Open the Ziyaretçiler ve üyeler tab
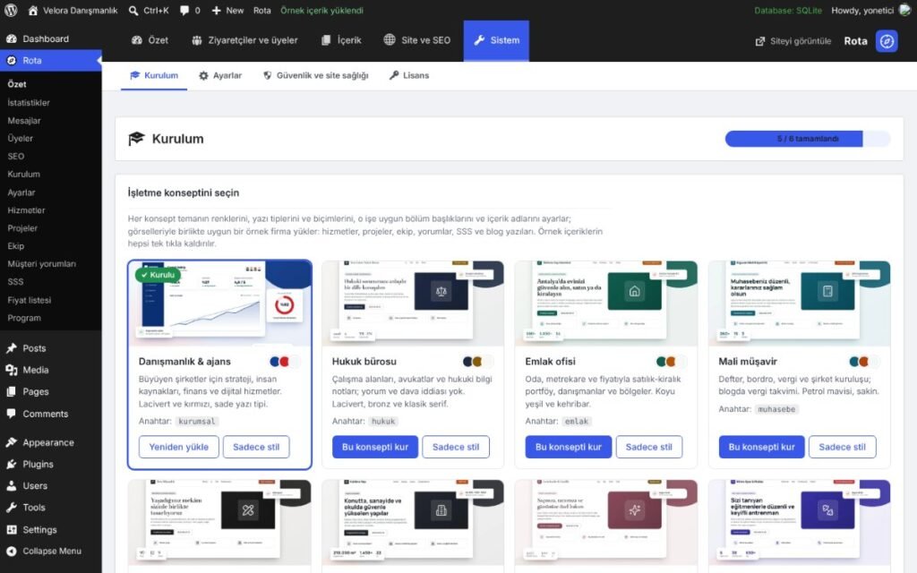The height and width of the screenshot is (573, 917). point(244,40)
